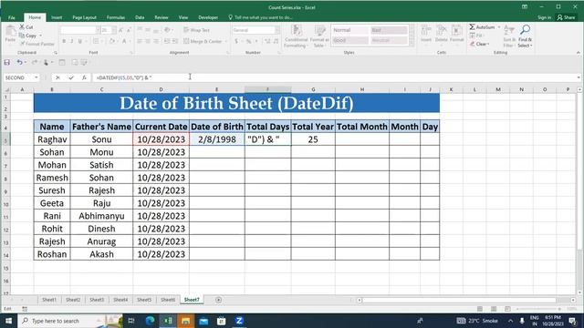Click the Format cells icon

point(456,33)
